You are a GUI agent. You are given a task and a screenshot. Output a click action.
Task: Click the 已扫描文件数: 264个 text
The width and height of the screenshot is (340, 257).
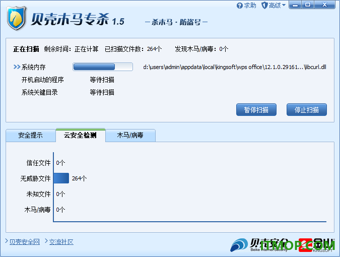coord(133,49)
